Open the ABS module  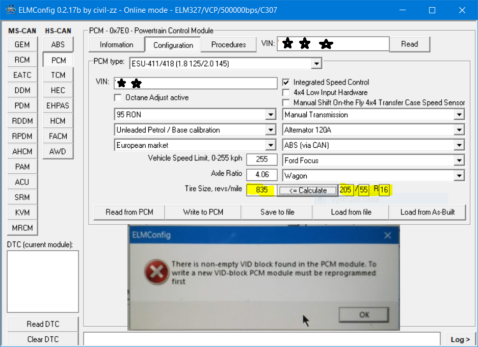(58, 45)
